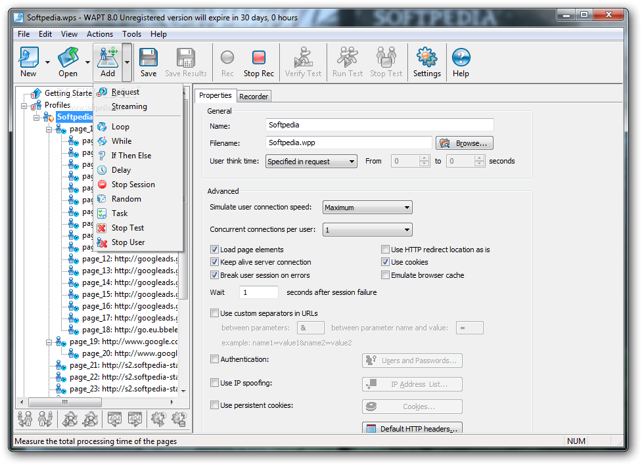Open the Actions menu
Screen dimensions: 642x465
[99, 34]
